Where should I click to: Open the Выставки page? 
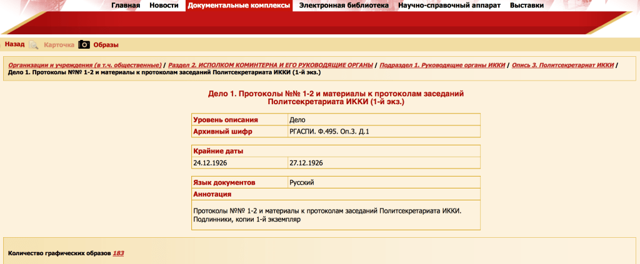(526, 6)
